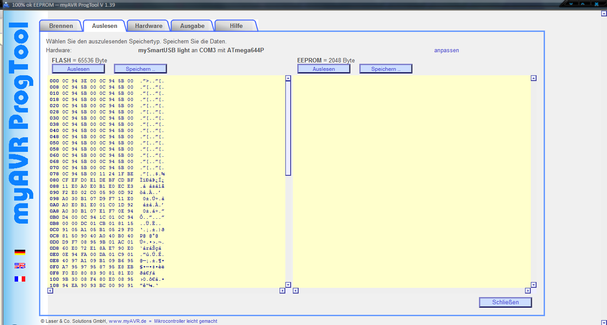Click Speichern button for FLASH data
Image resolution: width=607 pixels, height=325 pixels.
(x=140, y=68)
